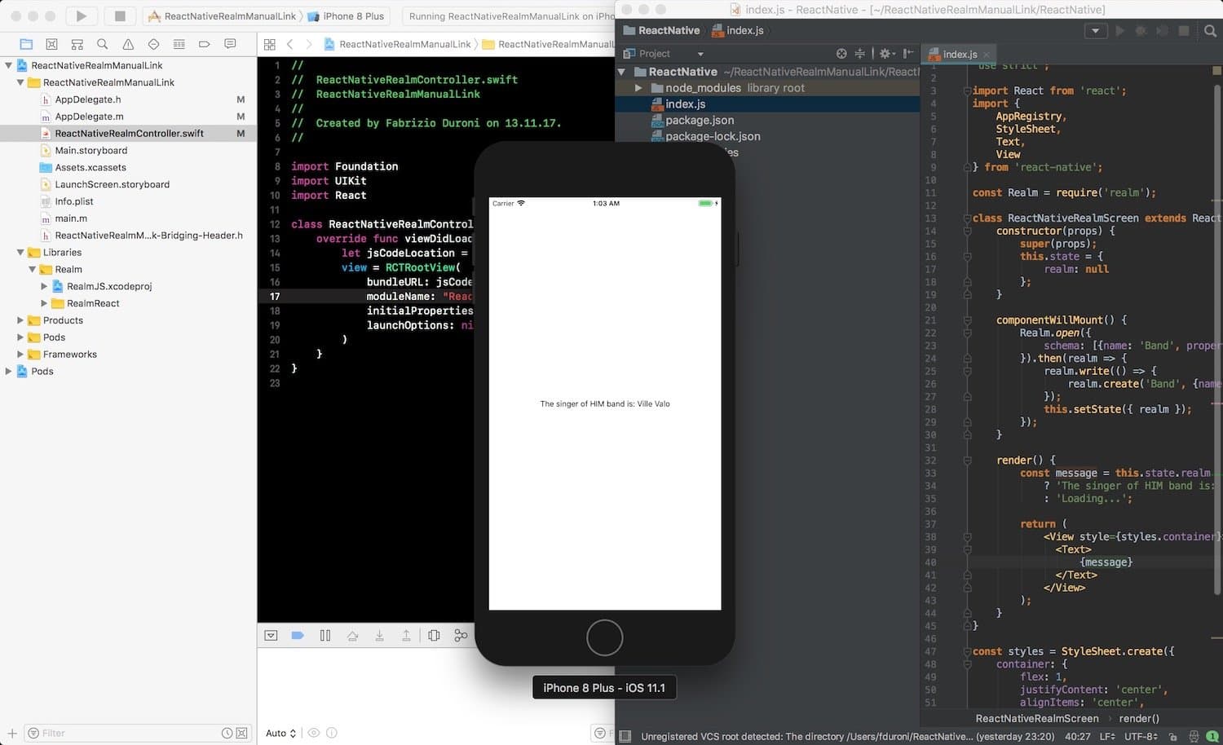Image resolution: width=1223 pixels, height=745 pixels.
Task: Open the project panel settings gear in WebStorm
Action: click(886, 53)
